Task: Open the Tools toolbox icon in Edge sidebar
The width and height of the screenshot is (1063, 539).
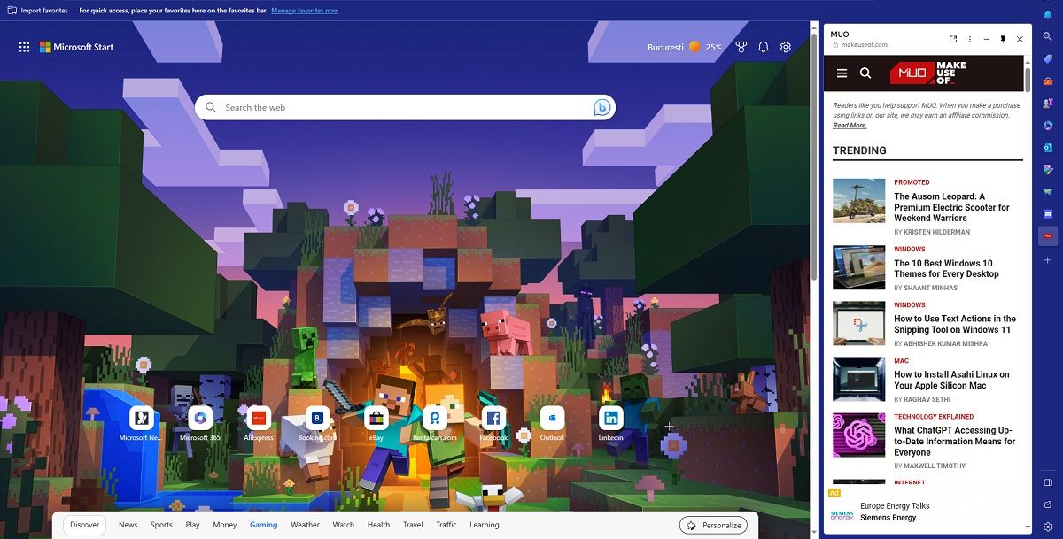Action: pos(1049,81)
